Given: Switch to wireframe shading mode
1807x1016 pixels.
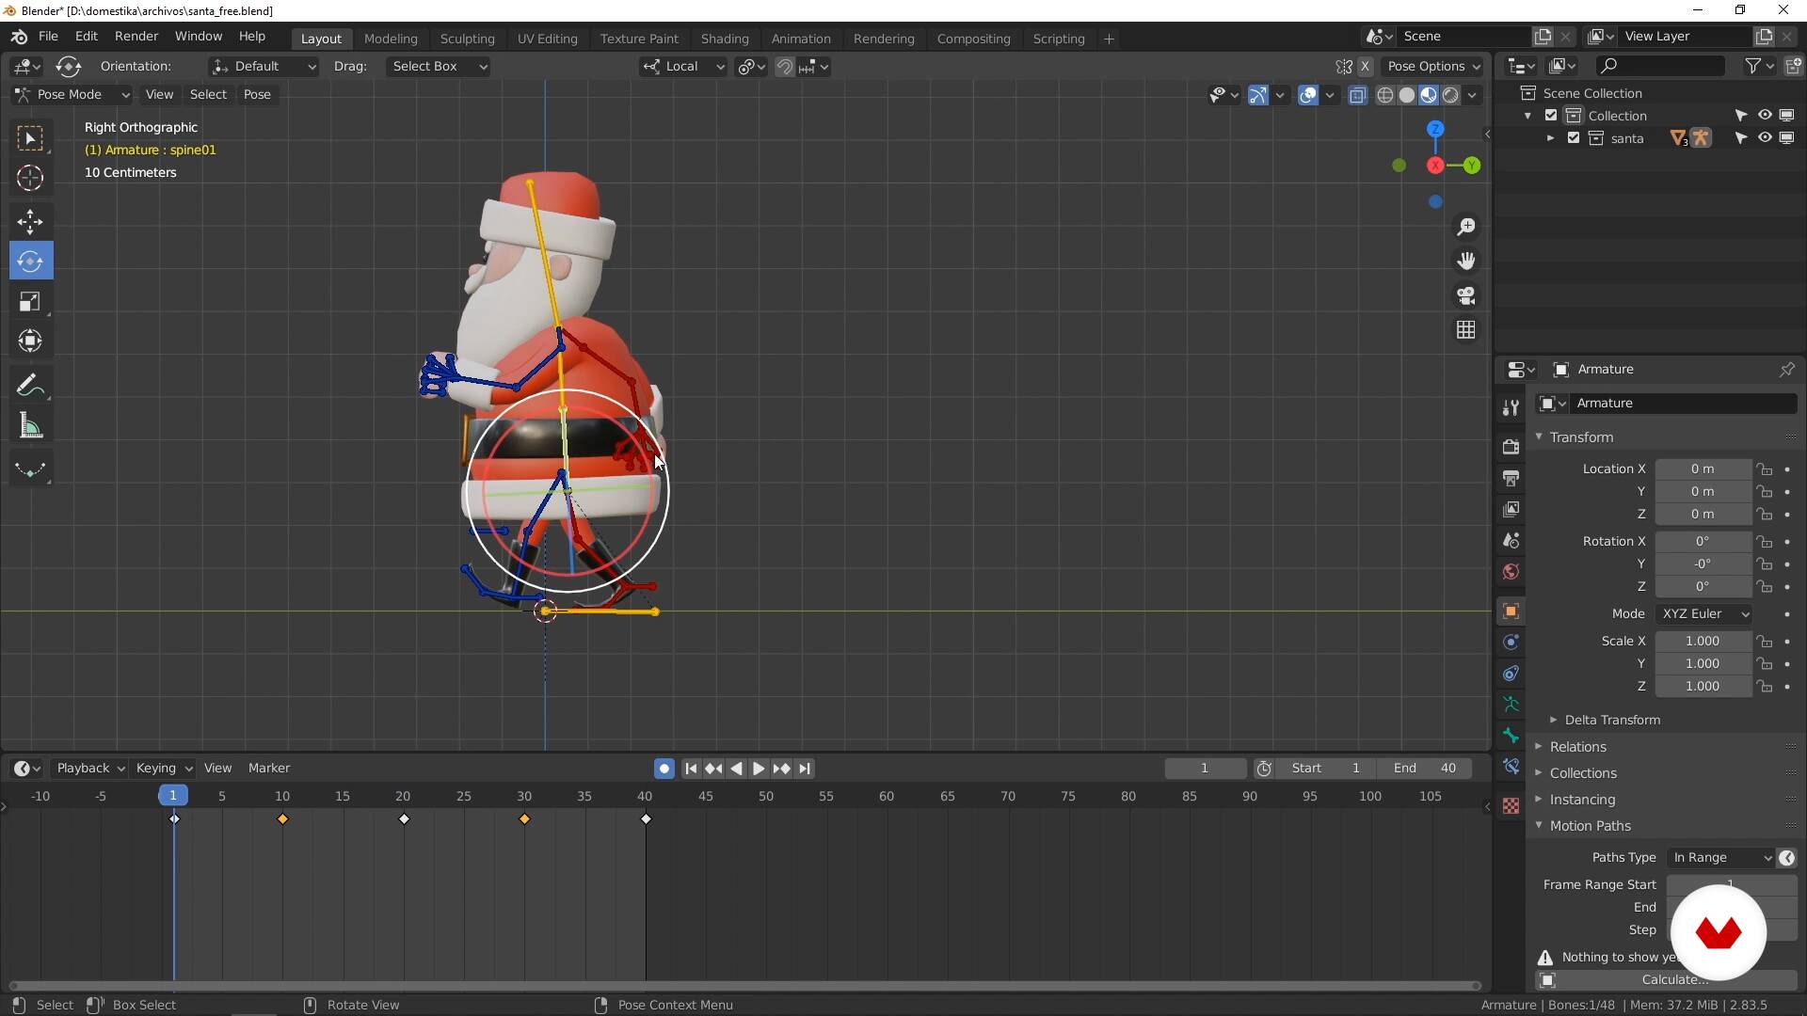Looking at the screenshot, I should tap(1385, 95).
